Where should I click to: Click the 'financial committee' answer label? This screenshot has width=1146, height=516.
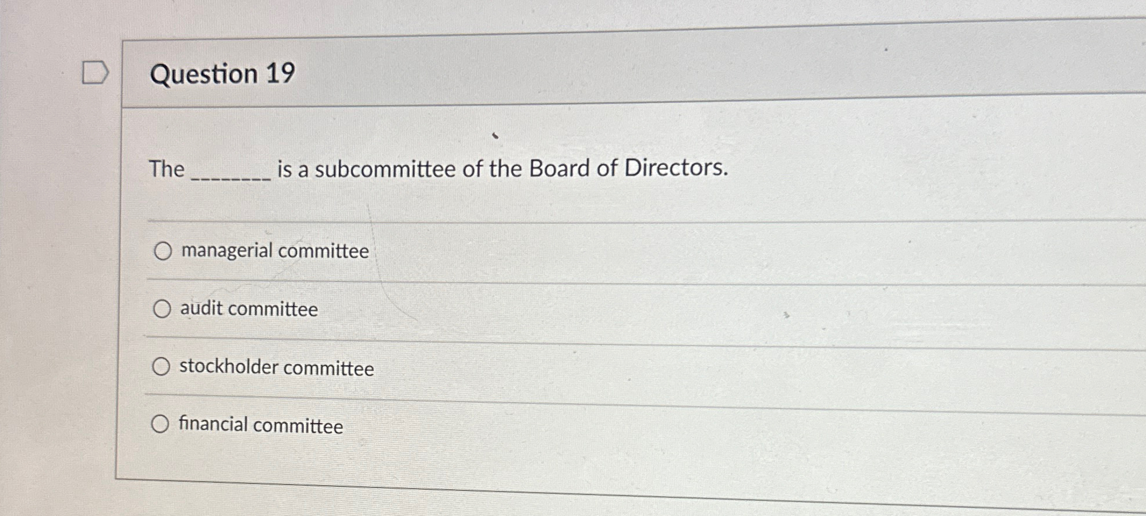tap(260, 426)
